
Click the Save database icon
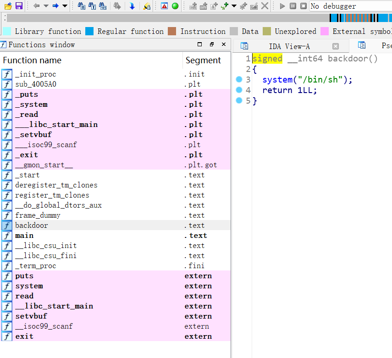coord(19,6)
